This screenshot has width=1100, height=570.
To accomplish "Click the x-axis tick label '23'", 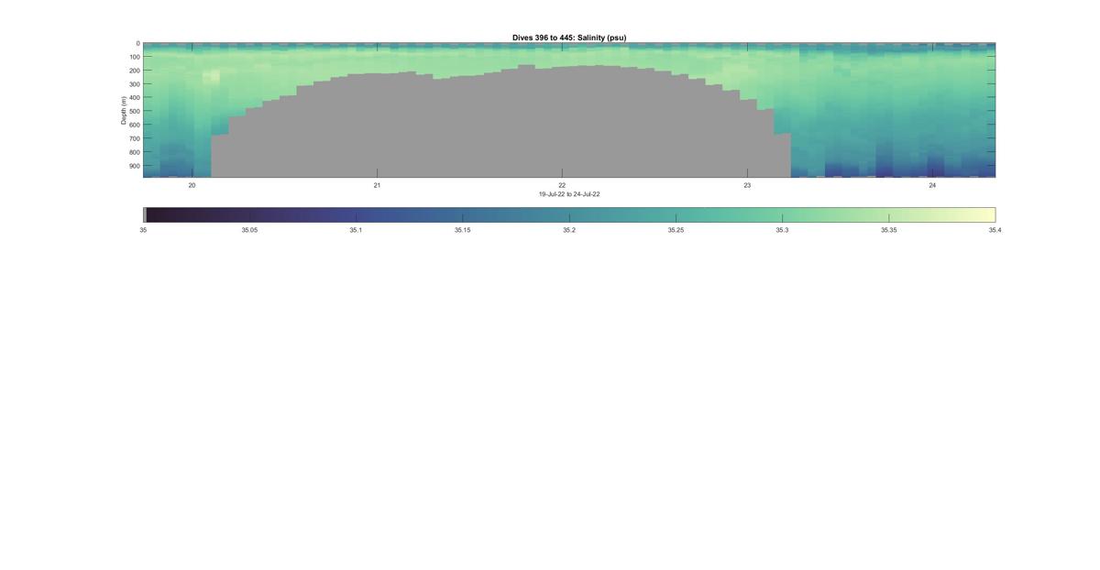I will [747, 185].
